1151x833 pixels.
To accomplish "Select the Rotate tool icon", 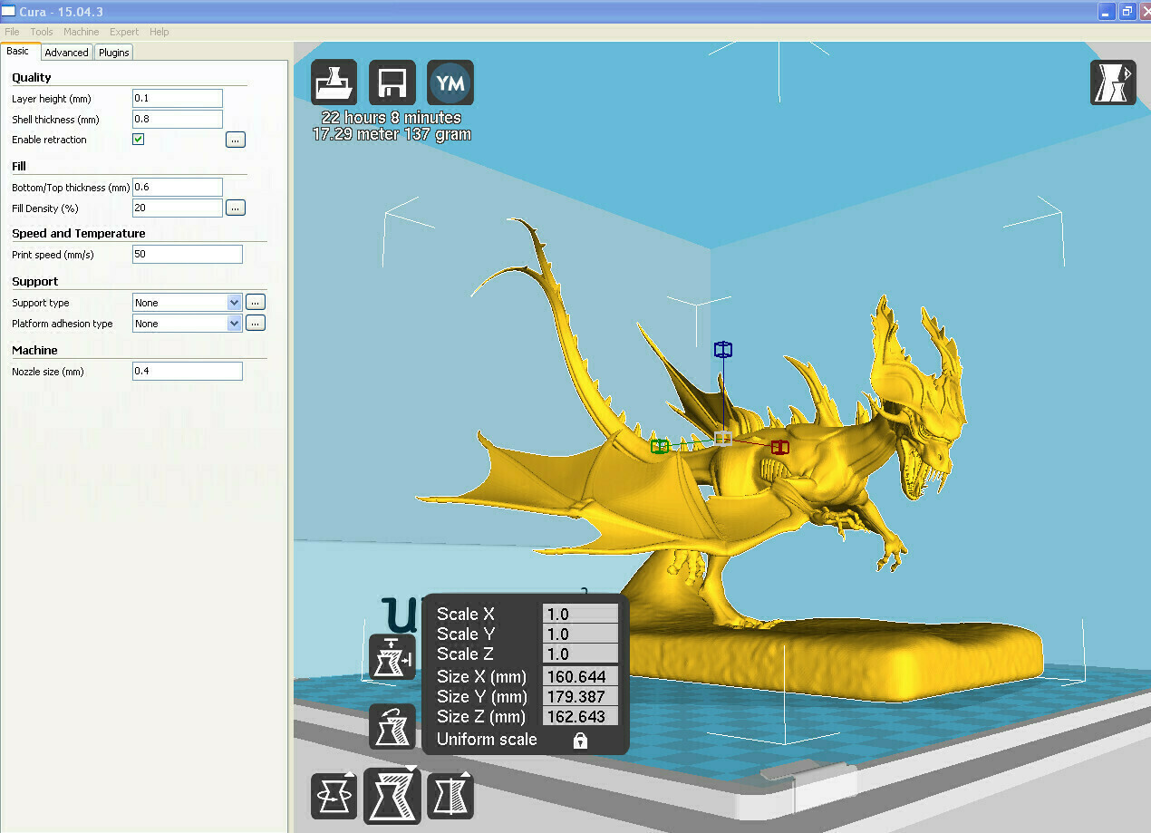I will pyautogui.click(x=334, y=797).
